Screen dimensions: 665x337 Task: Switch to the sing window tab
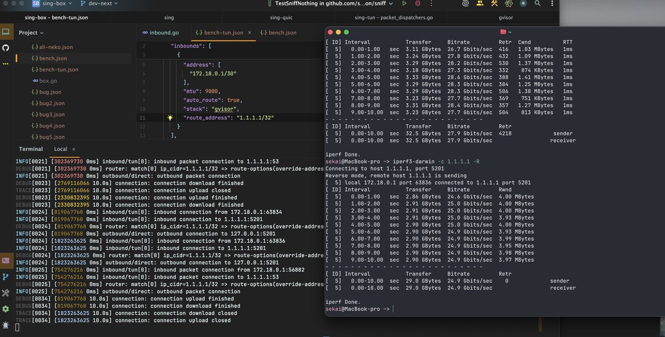[168, 18]
